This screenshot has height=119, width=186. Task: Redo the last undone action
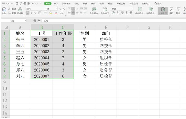coord(36,4)
